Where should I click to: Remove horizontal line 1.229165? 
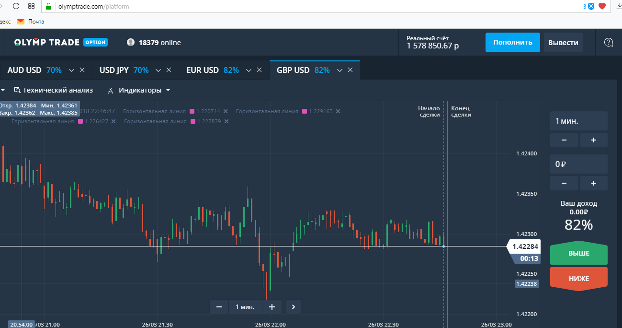point(338,111)
